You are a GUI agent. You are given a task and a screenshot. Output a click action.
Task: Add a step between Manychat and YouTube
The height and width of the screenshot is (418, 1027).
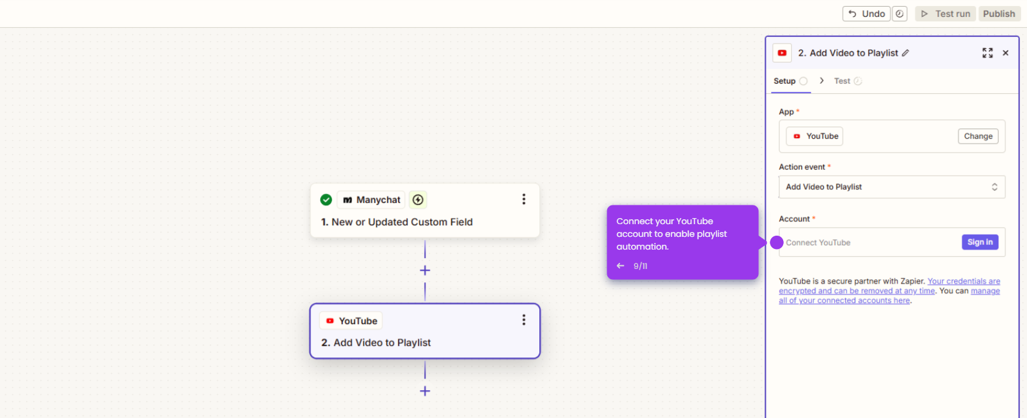[425, 271]
